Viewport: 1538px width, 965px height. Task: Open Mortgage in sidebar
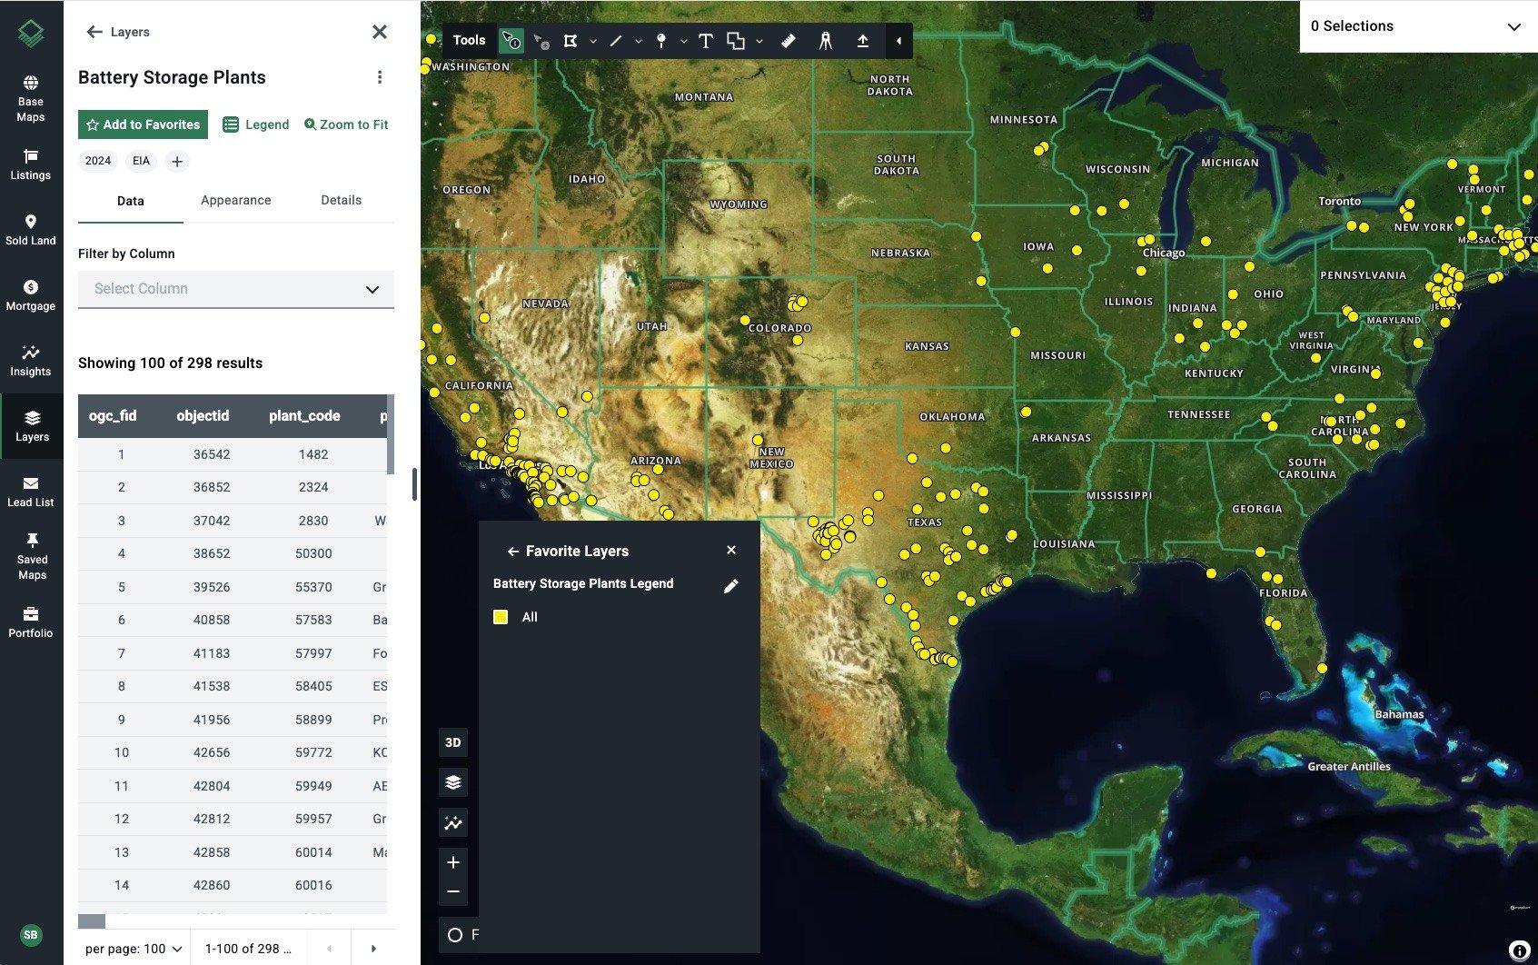tap(31, 295)
